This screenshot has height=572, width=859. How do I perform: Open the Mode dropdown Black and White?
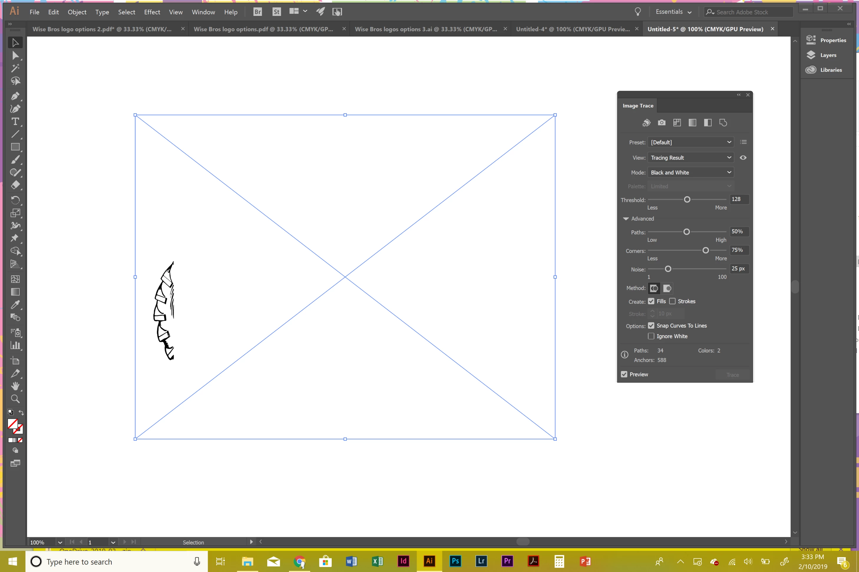(x=690, y=172)
